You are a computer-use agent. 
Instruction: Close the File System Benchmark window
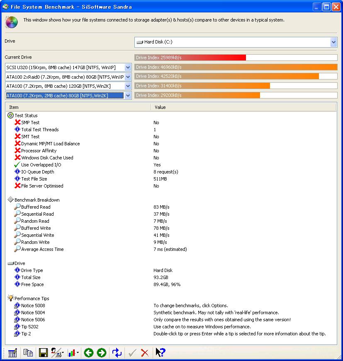coord(336,7)
